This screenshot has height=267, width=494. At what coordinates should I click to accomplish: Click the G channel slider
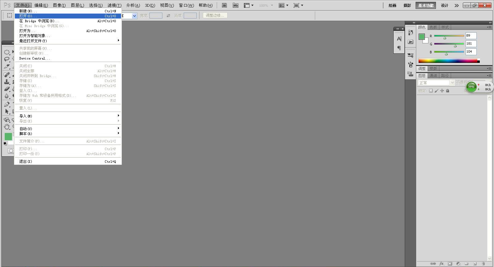click(449, 44)
